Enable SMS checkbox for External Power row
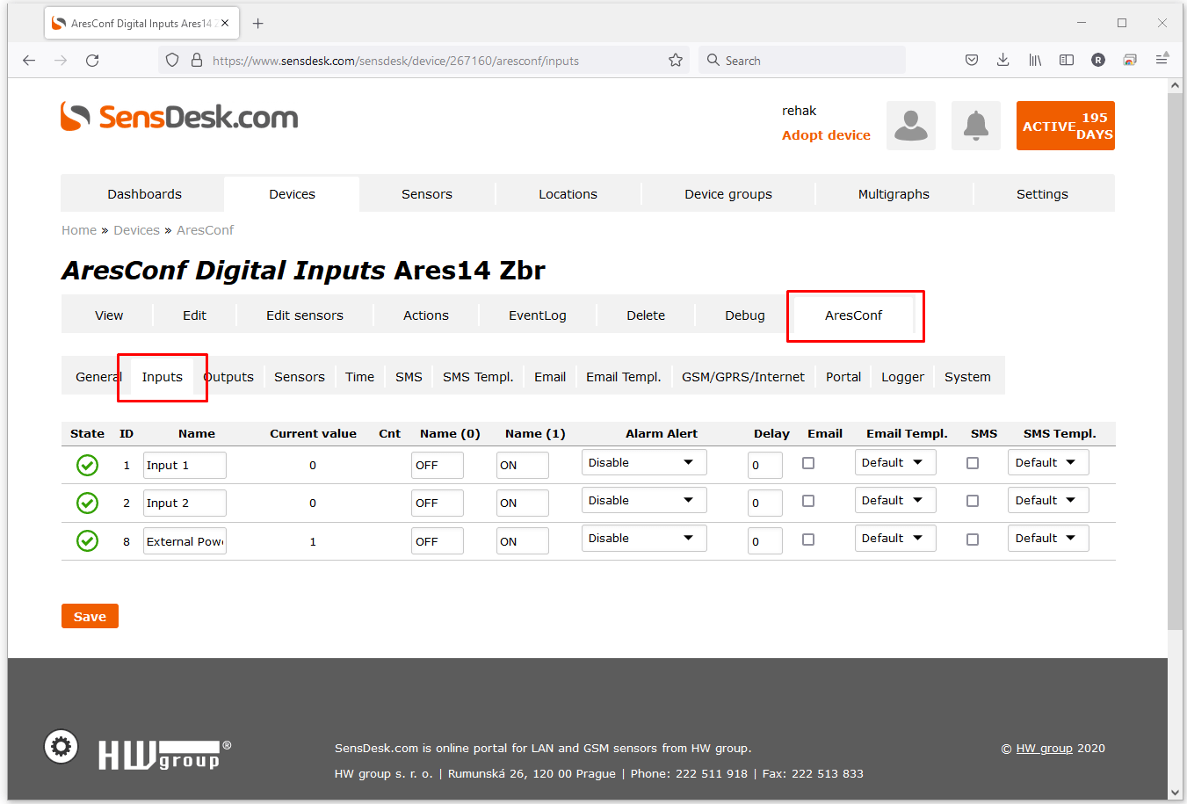The height and width of the screenshot is (804, 1187). point(973,540)
